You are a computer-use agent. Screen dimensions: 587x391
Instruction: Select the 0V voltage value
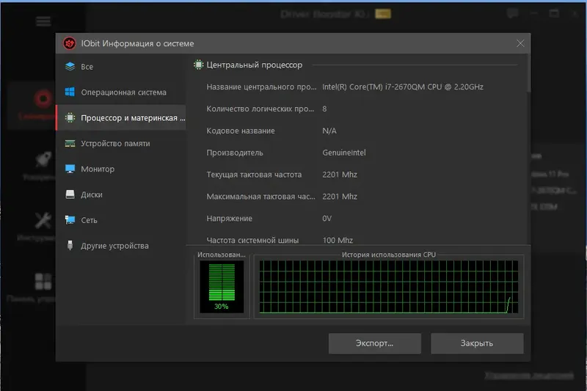(x=327, y=219)
